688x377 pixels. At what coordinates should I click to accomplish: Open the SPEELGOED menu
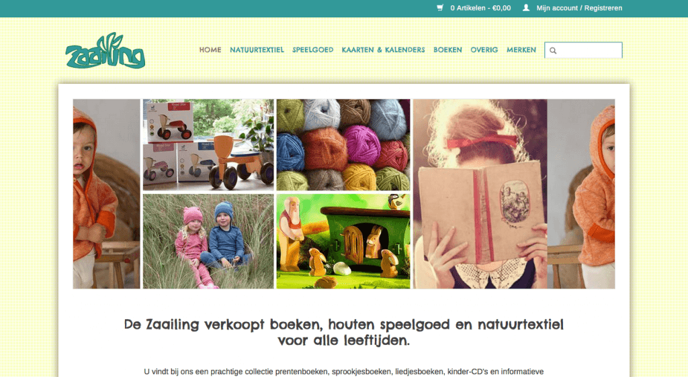313,50
